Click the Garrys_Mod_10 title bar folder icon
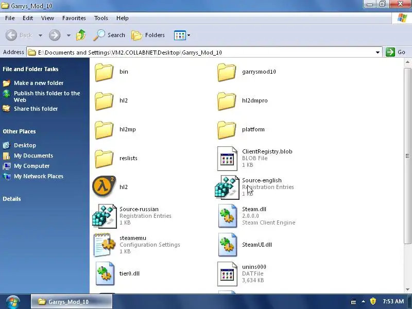Screen dimensions: 412x309 (x=5, y=6)
